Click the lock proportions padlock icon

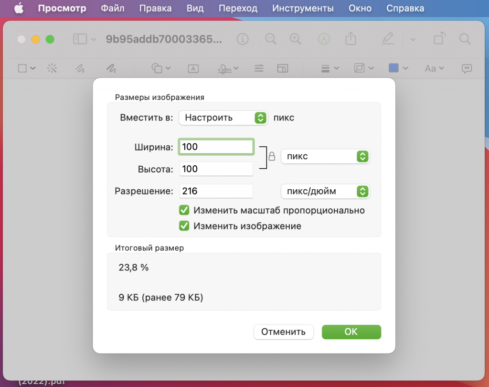pyautogui.click(x=272, y=156)
